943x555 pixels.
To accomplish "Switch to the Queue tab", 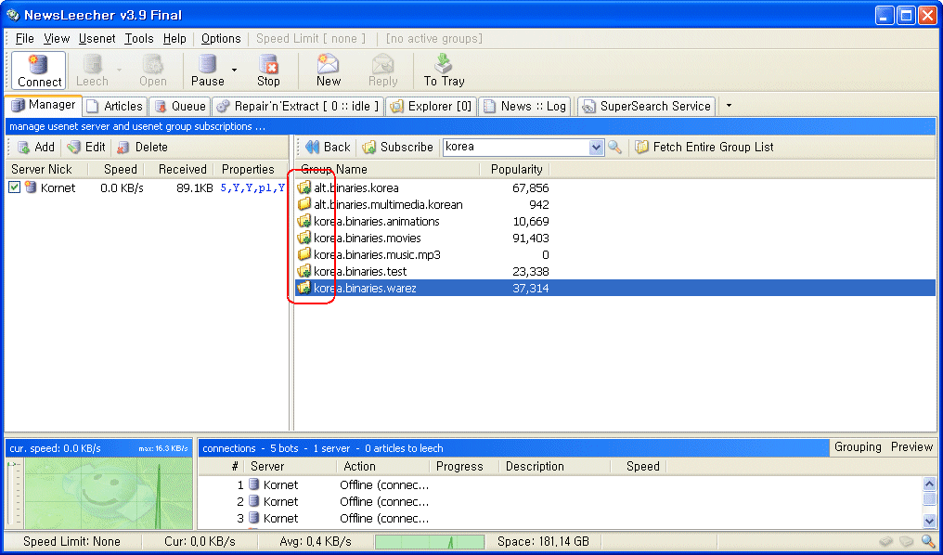I will pyautogui.click(x=180, y=106).
